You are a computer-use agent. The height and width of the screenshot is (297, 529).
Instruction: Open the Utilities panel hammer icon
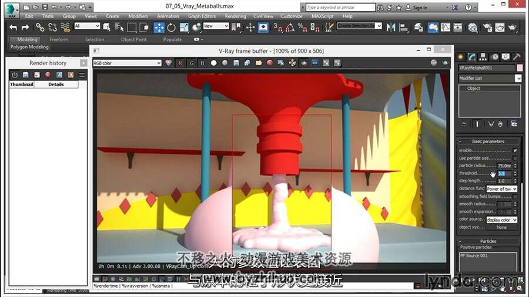(517, 57)
